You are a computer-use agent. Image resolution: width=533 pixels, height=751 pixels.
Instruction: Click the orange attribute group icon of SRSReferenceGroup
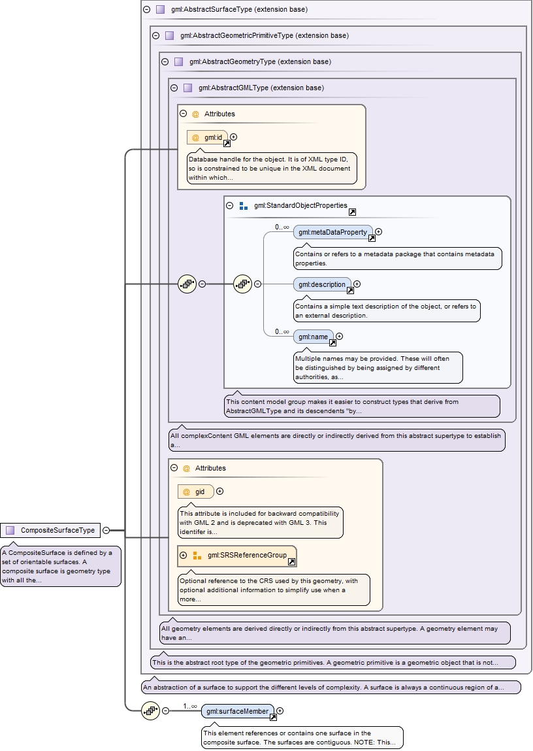tap(197, 556)
